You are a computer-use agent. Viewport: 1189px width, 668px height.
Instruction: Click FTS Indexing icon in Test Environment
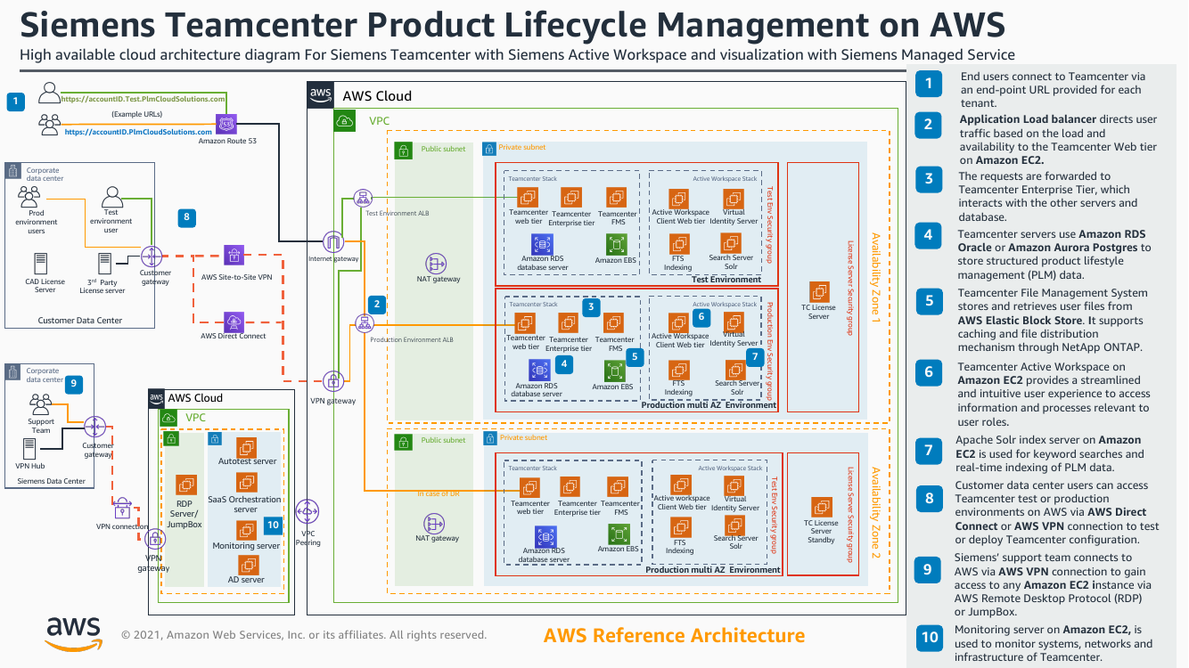pyautogui.click(x=679, y=244)
